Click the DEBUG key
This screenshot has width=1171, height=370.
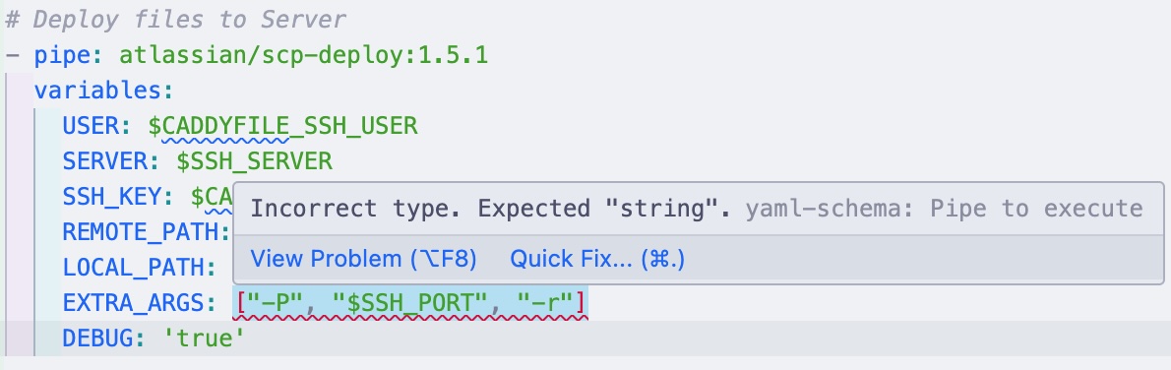pos(97,339)
